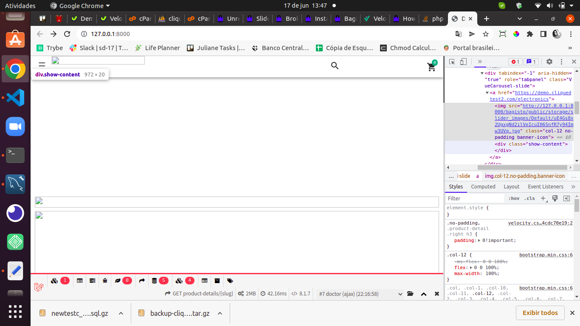Open Zoom from the Ubuntu dock
Image resolution: width=580 pixels, height=326 pixels.
pos(15,126)
